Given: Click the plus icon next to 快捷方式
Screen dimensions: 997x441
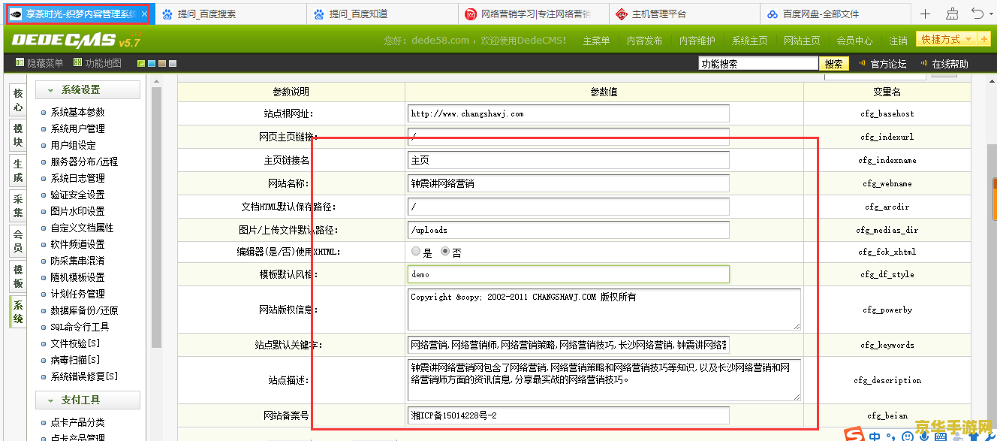Looking at the screenshot, I should pyautogui.click(x=984, y=39).
